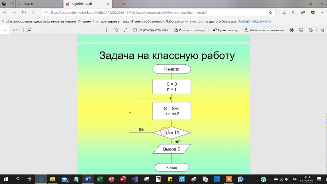Zoom in the PDF with plus
Screen dimensions: 327x184
click(106, 30)
